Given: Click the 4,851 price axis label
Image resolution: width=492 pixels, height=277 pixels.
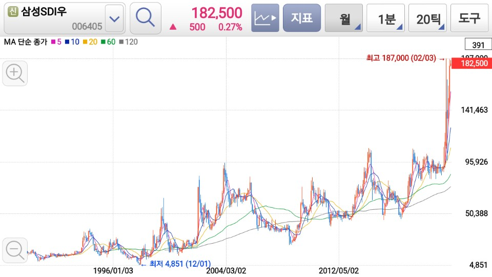Looking at the screenshot, I should point(478,265).
